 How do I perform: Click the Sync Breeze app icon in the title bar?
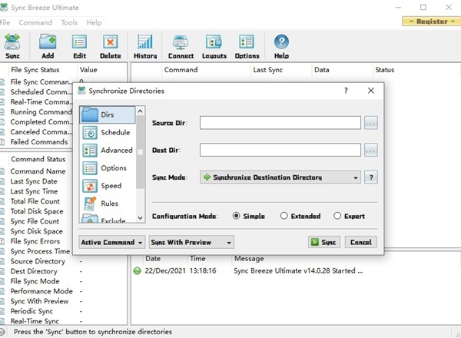coord(4,7)
